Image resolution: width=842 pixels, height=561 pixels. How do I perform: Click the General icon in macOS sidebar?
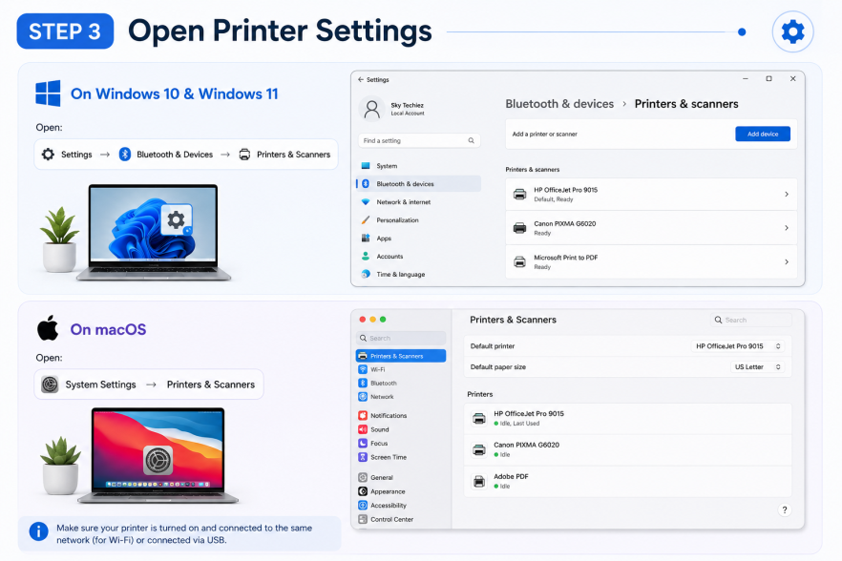pos(363,477)
